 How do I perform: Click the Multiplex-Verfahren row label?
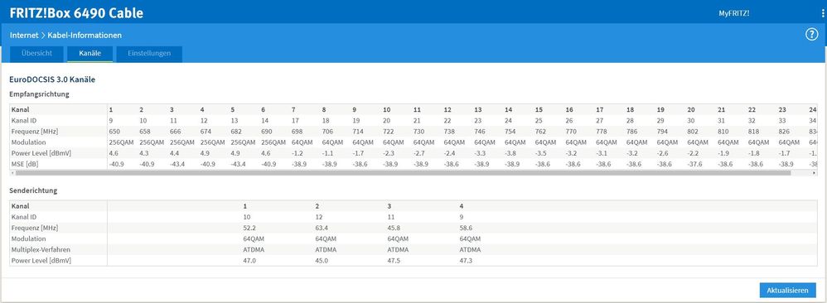pos(41,249)
